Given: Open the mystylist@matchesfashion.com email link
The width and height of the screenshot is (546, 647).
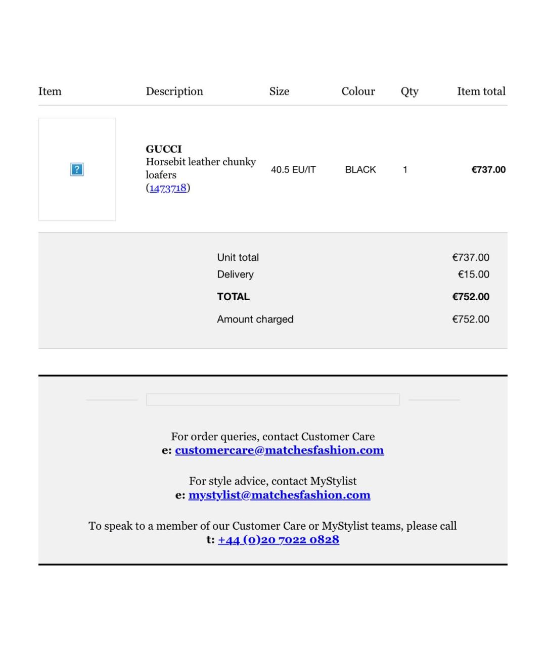Looking at the screenshot, I should click(x=280, y=495).
